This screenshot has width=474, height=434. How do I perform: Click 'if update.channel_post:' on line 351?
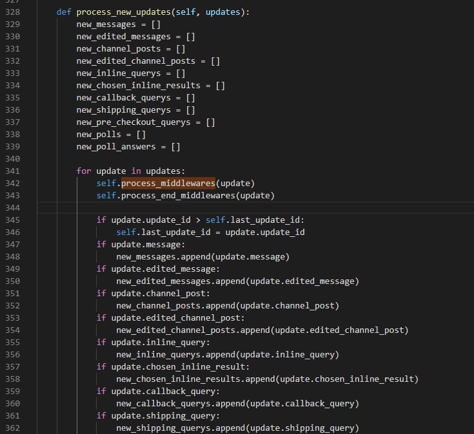tap(153, 294)
